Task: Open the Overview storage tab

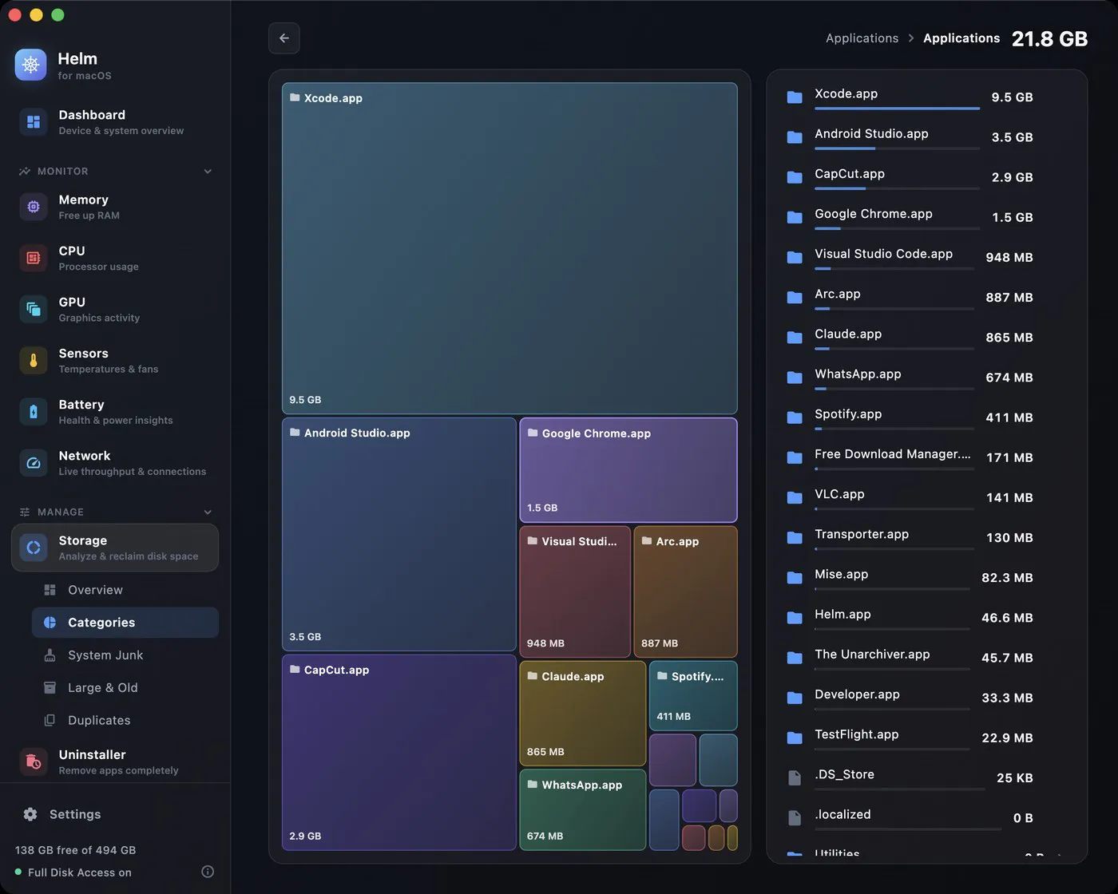Action: coord(125,590)
